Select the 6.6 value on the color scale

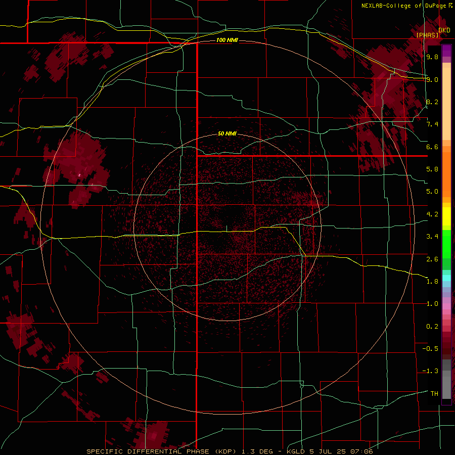click(x=432, y=147)
